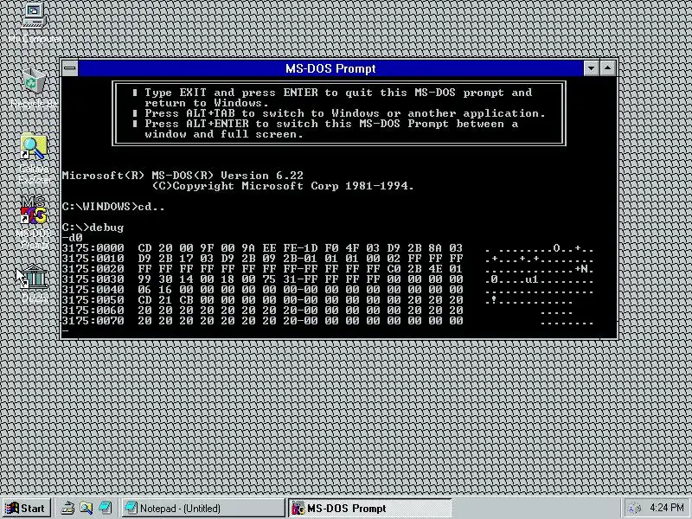Switch to Notepad - (Untitled) taskbar button
The height and width of the screenshot is (519, 692).
click(x=203, y=508)
